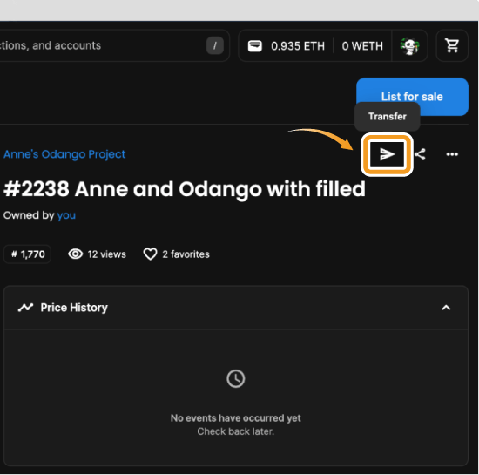The image size is (479, 475).
Task: Open the share icon menu
Action: [421, 154]
